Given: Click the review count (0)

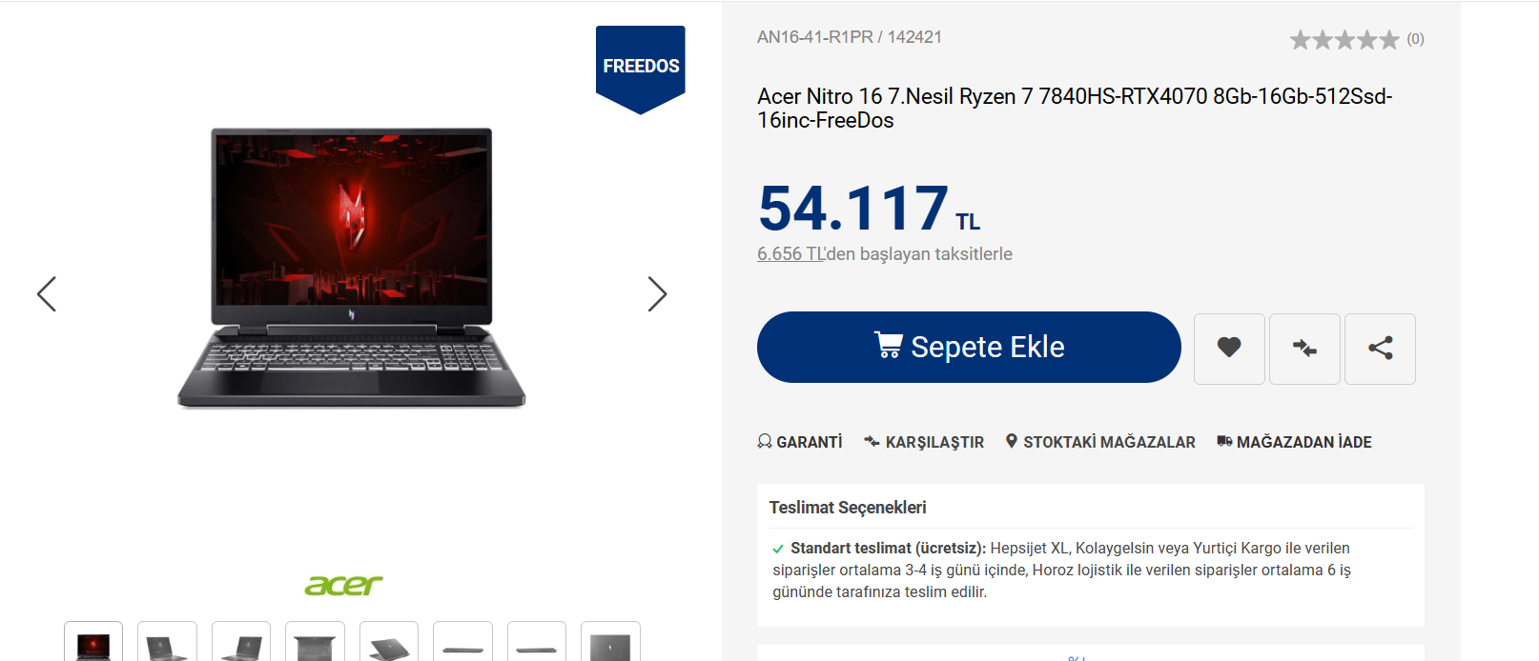Looking at the screenshot, I should [x=1415, y=39].
